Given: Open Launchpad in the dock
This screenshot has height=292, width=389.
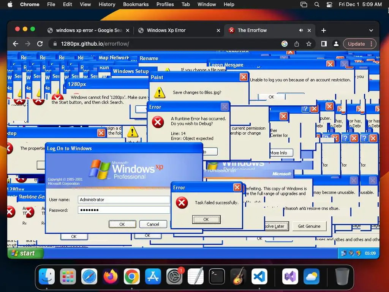Looking at the screenshot, I should pyautogui.click(x=68, y=276).
